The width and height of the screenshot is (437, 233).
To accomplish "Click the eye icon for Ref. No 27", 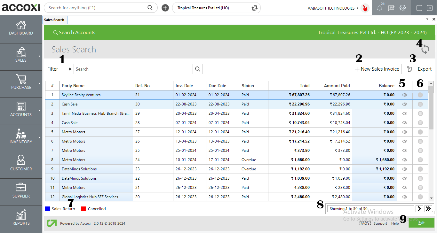I will [405, 132].
